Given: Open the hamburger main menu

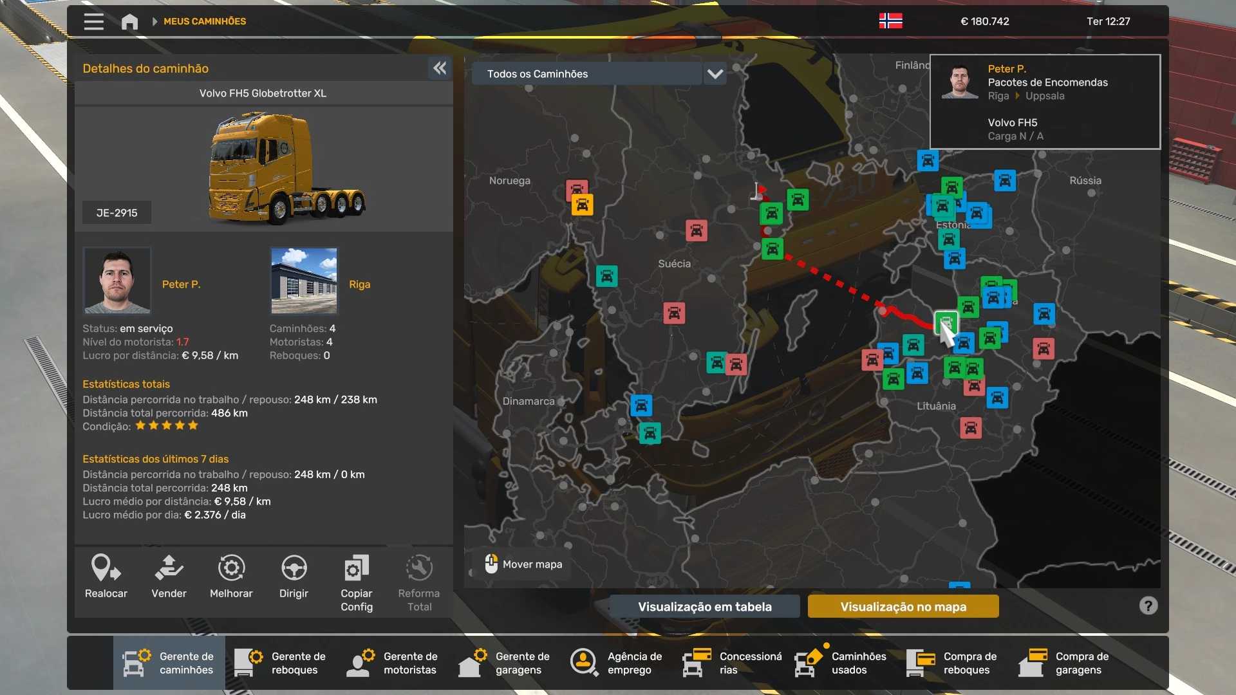Looking at the screenshot, I should coord(93,21).
